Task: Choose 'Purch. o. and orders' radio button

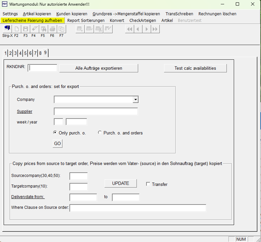Action: tap(100, 133)
